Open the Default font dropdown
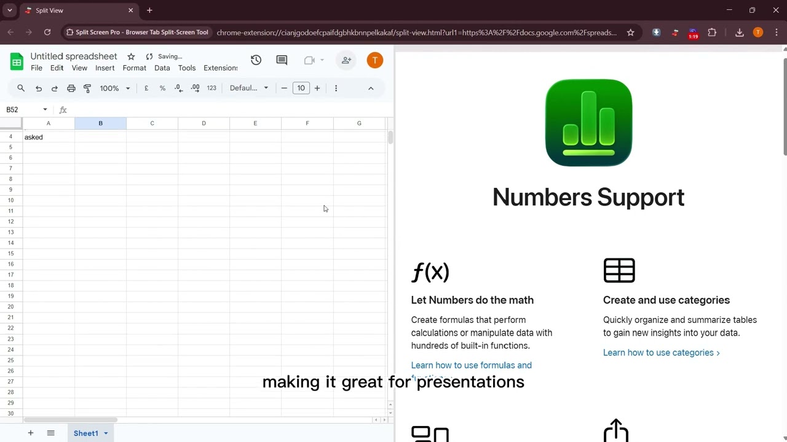Viewport: 787px width, 442px height. tap(249, 88)
